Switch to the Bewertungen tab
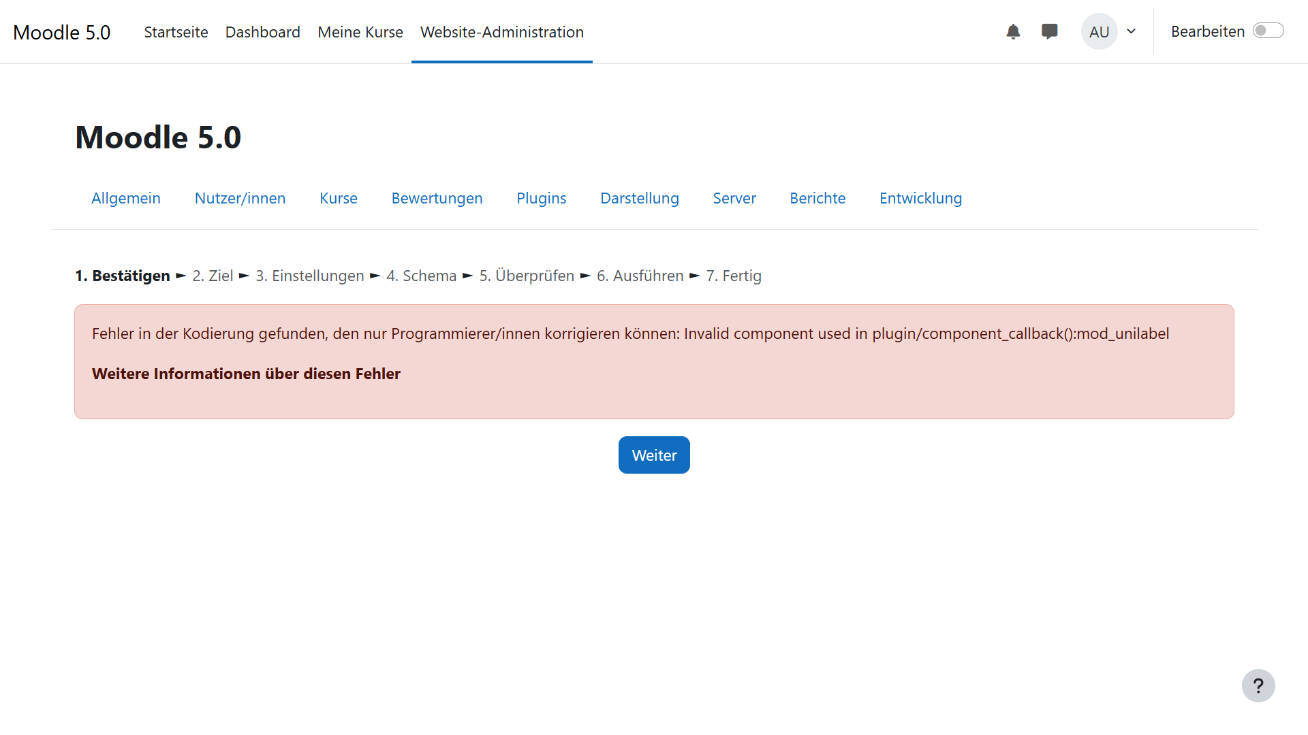The width and height of the screenshot is (1308, 735). click(437, 198)
